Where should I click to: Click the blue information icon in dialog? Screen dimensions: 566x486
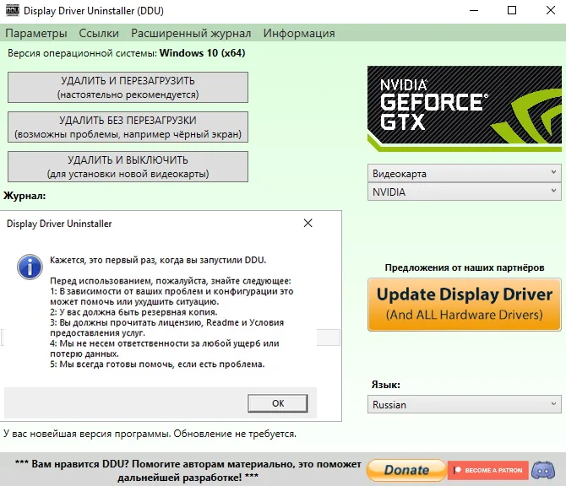30,267
